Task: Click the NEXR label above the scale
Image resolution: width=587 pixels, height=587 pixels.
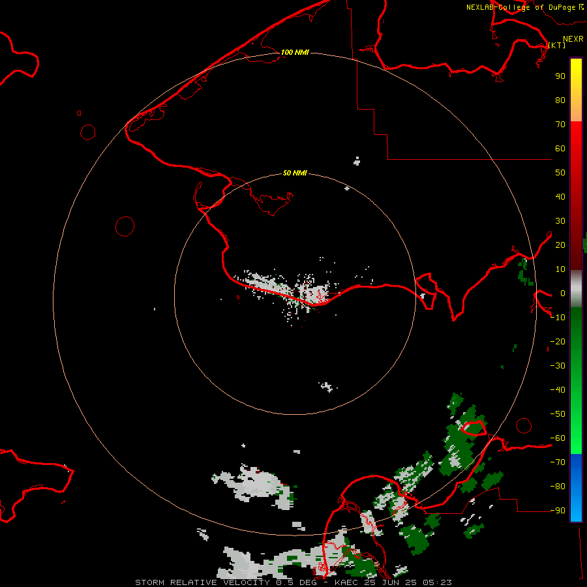Action: [x=573, y=39]
